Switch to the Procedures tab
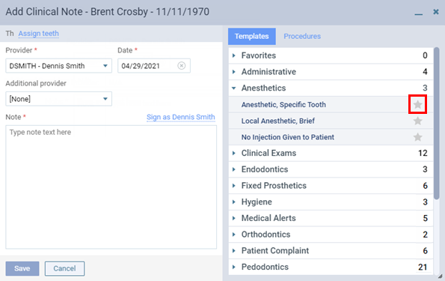The height and width of the screenshot is (281, 445). (302, 37)
